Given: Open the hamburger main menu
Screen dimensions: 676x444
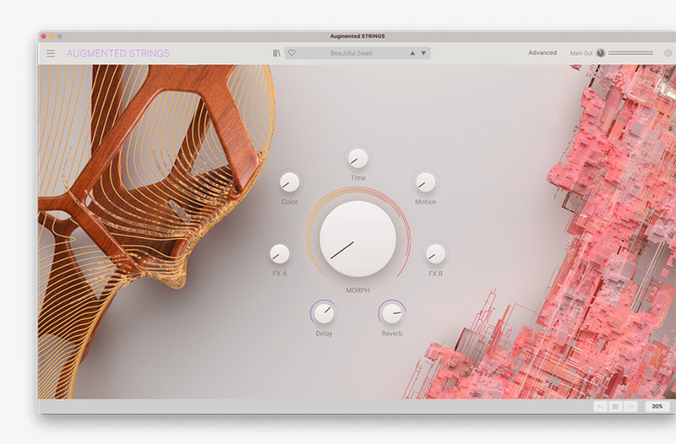Looking at the screenshot, I should [51, 53].
